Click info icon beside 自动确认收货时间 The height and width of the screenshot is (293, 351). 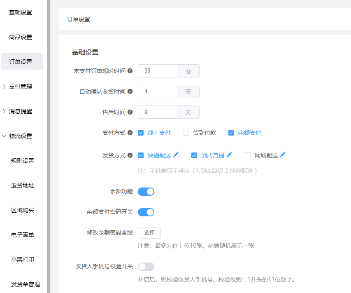coord(130,91)
